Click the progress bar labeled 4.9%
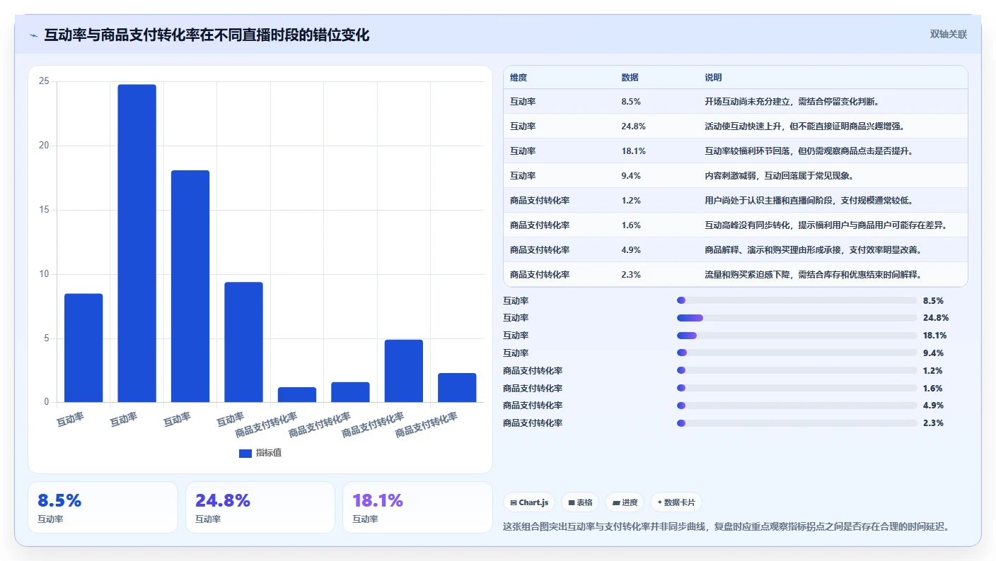The image size is (996, 561). pos(797,406)
